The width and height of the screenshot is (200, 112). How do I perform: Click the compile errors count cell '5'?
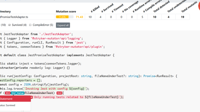142,17
